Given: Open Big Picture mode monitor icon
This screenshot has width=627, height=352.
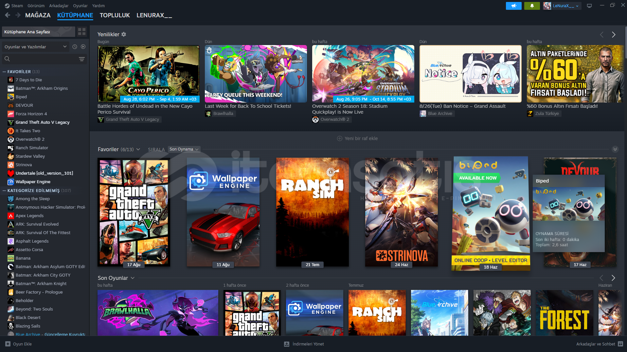Looking at the screenshot, I should (589, 6).
